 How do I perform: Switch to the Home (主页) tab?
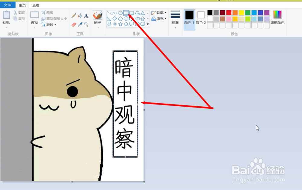[22, 5]
